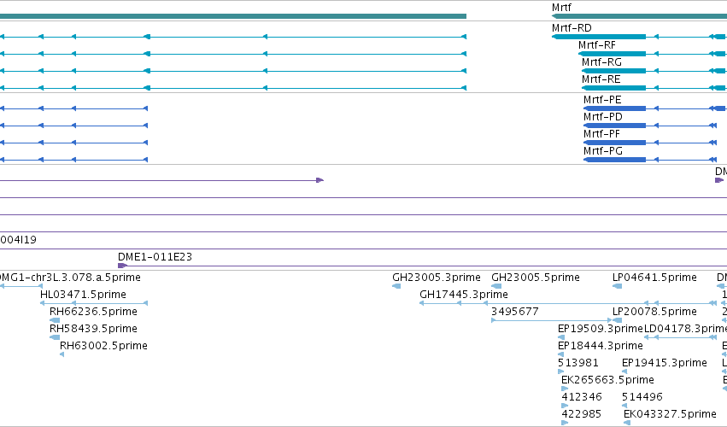Click the 513981 feature label
This screenshot has height=427, width=727.
coord(578,363)
